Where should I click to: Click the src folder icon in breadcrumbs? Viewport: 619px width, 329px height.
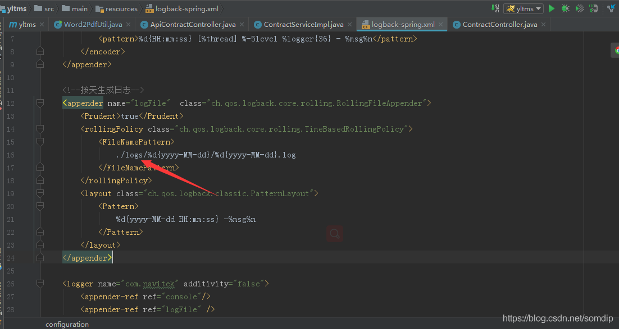tap(38, 8)
